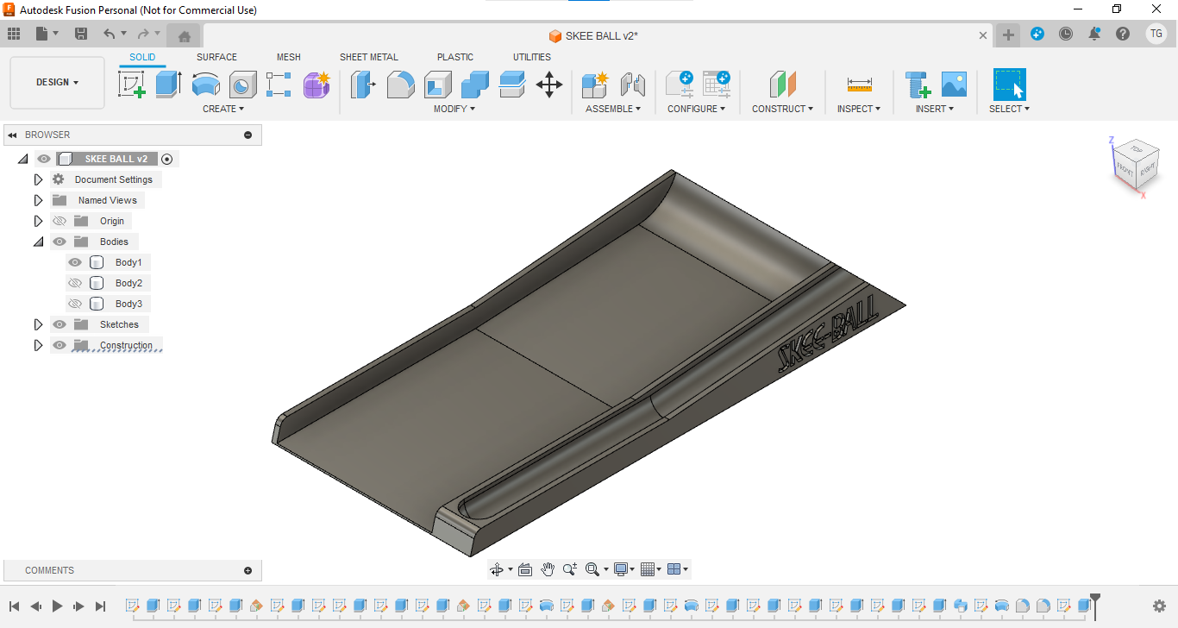Click the Select tool icon
Image resolution: width=1178 pixels, height=628 pixels.
point(1009,85)
